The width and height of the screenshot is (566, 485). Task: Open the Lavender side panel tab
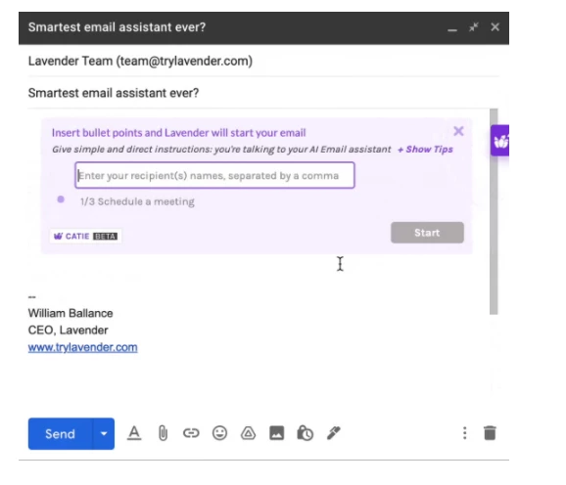tap(500, 141)
